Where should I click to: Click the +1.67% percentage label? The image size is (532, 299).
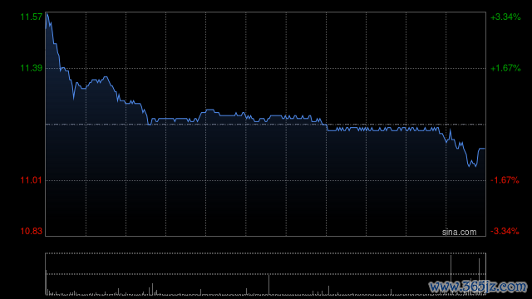tap(505, 68)
